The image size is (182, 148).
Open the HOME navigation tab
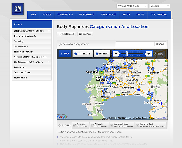pos(34,15)
